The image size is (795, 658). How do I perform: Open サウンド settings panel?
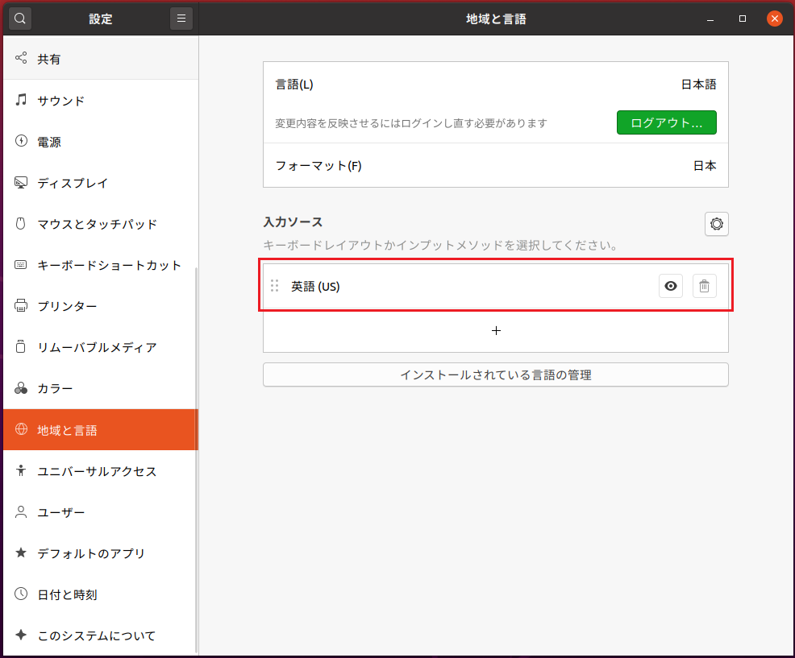coord(101,101)
